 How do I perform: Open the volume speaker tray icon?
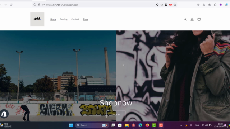[206, 125]
